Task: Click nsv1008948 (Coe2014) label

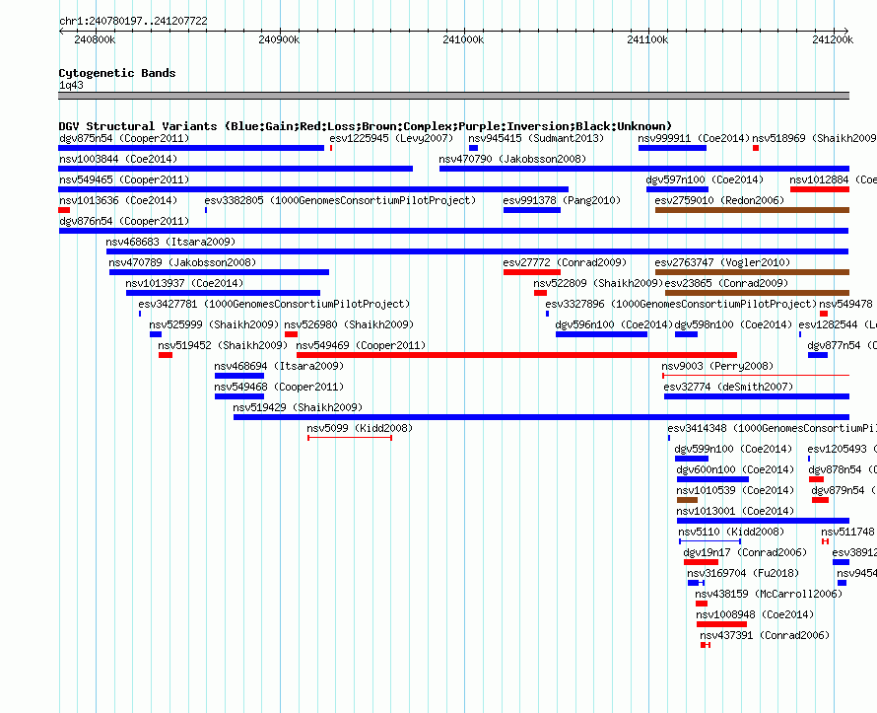Action: tap(755, 614)
